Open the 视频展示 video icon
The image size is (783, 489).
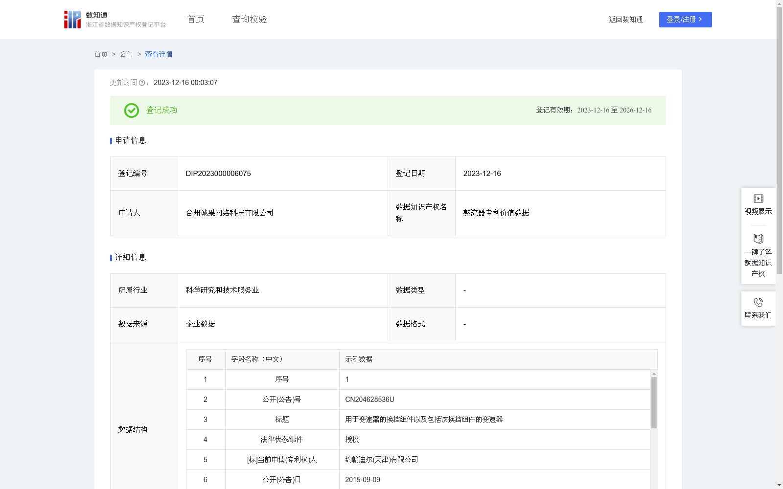coord(758,199)
